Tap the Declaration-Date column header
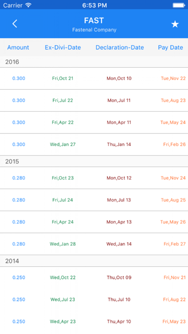This screenshot has height=334, width=188. click(119, 48)
